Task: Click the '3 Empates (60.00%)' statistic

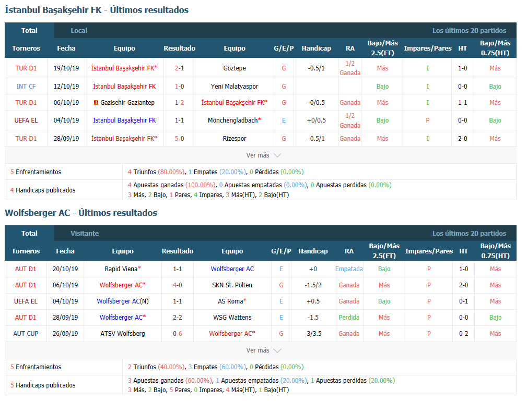Action: 217,367
